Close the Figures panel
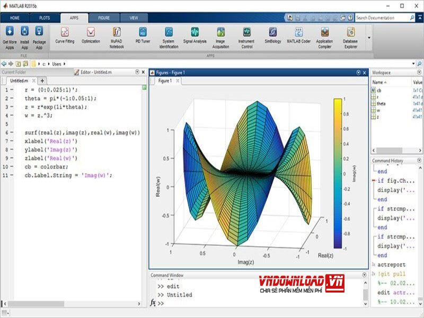424x318 pixels. [x=365, y=73]
